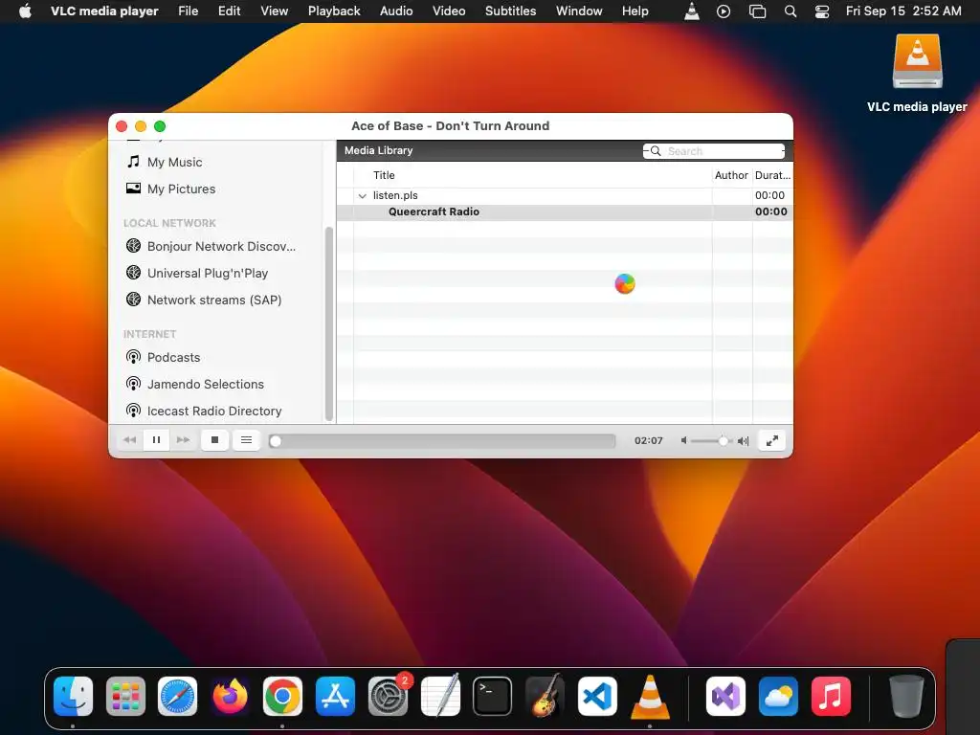
Task: Open the Video menu
Action: 449,11
